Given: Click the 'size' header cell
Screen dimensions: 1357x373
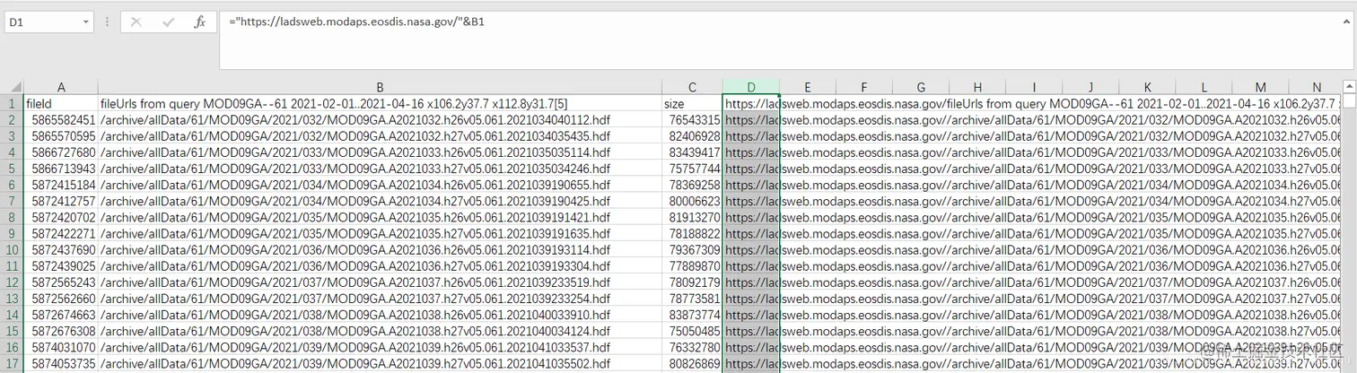Looking at the screenshot, I should (692, 104).
